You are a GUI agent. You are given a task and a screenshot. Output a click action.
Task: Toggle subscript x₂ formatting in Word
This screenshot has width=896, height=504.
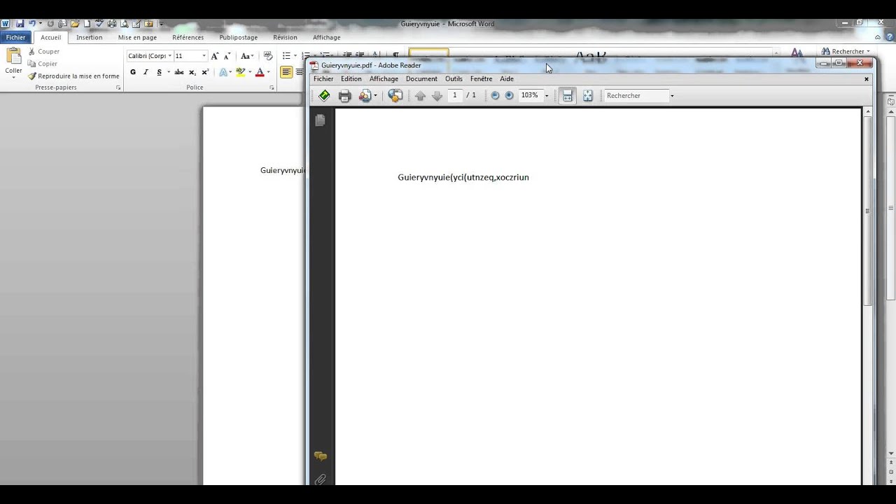[x=192, y=72]
